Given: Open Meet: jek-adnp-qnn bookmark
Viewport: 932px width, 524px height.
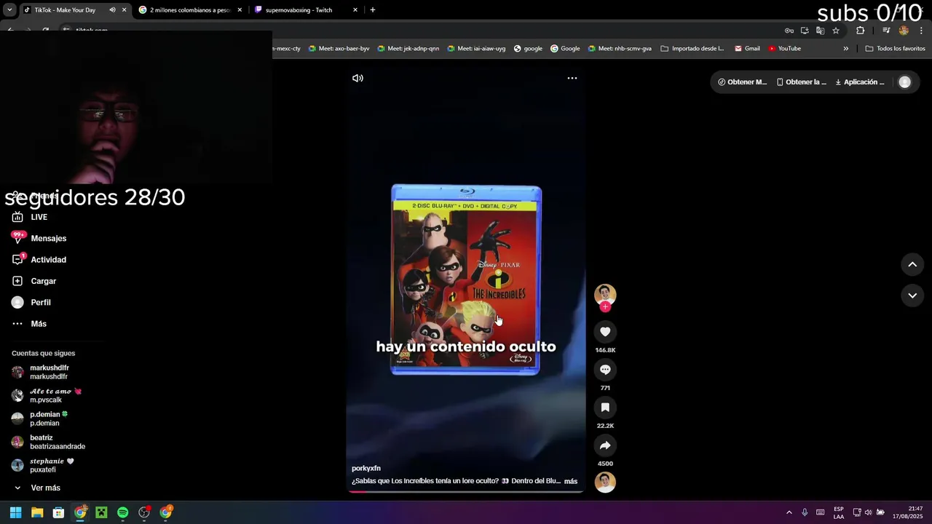Looking at the screenshot, I should click(x=408, y=49).
